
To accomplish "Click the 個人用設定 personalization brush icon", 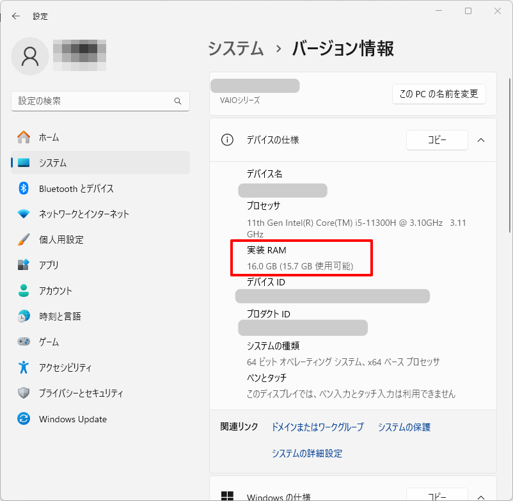I will pyautogui.click(x=24, y=239).
